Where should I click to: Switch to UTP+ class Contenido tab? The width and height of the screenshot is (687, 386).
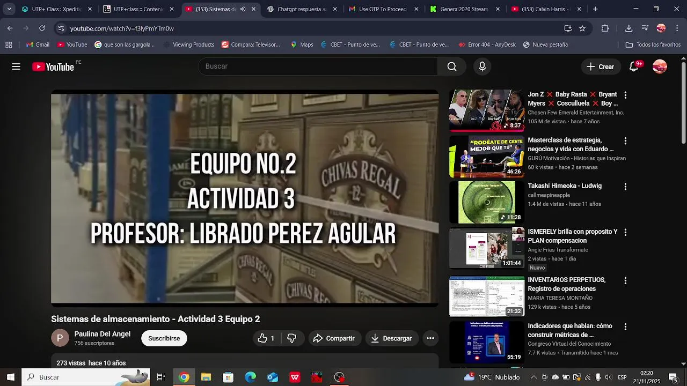point(138,9)
